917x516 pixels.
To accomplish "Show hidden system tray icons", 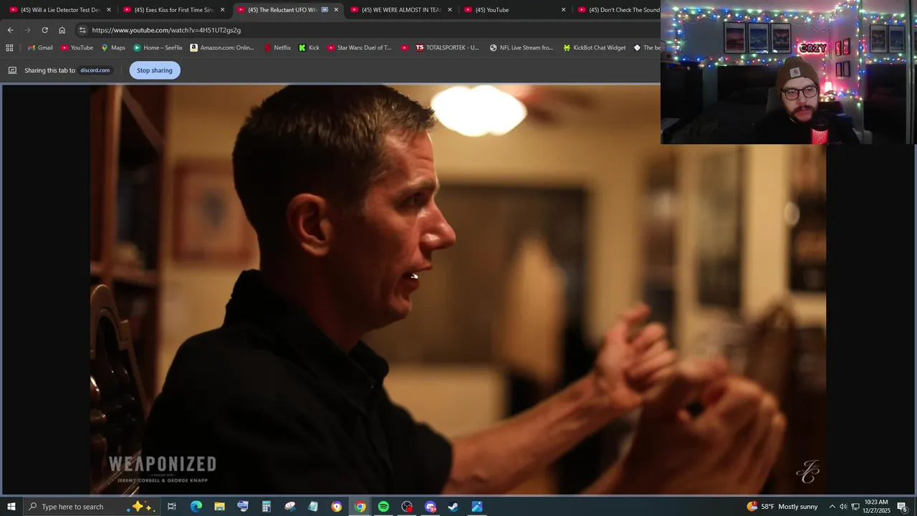I will (x=832, y=507).
